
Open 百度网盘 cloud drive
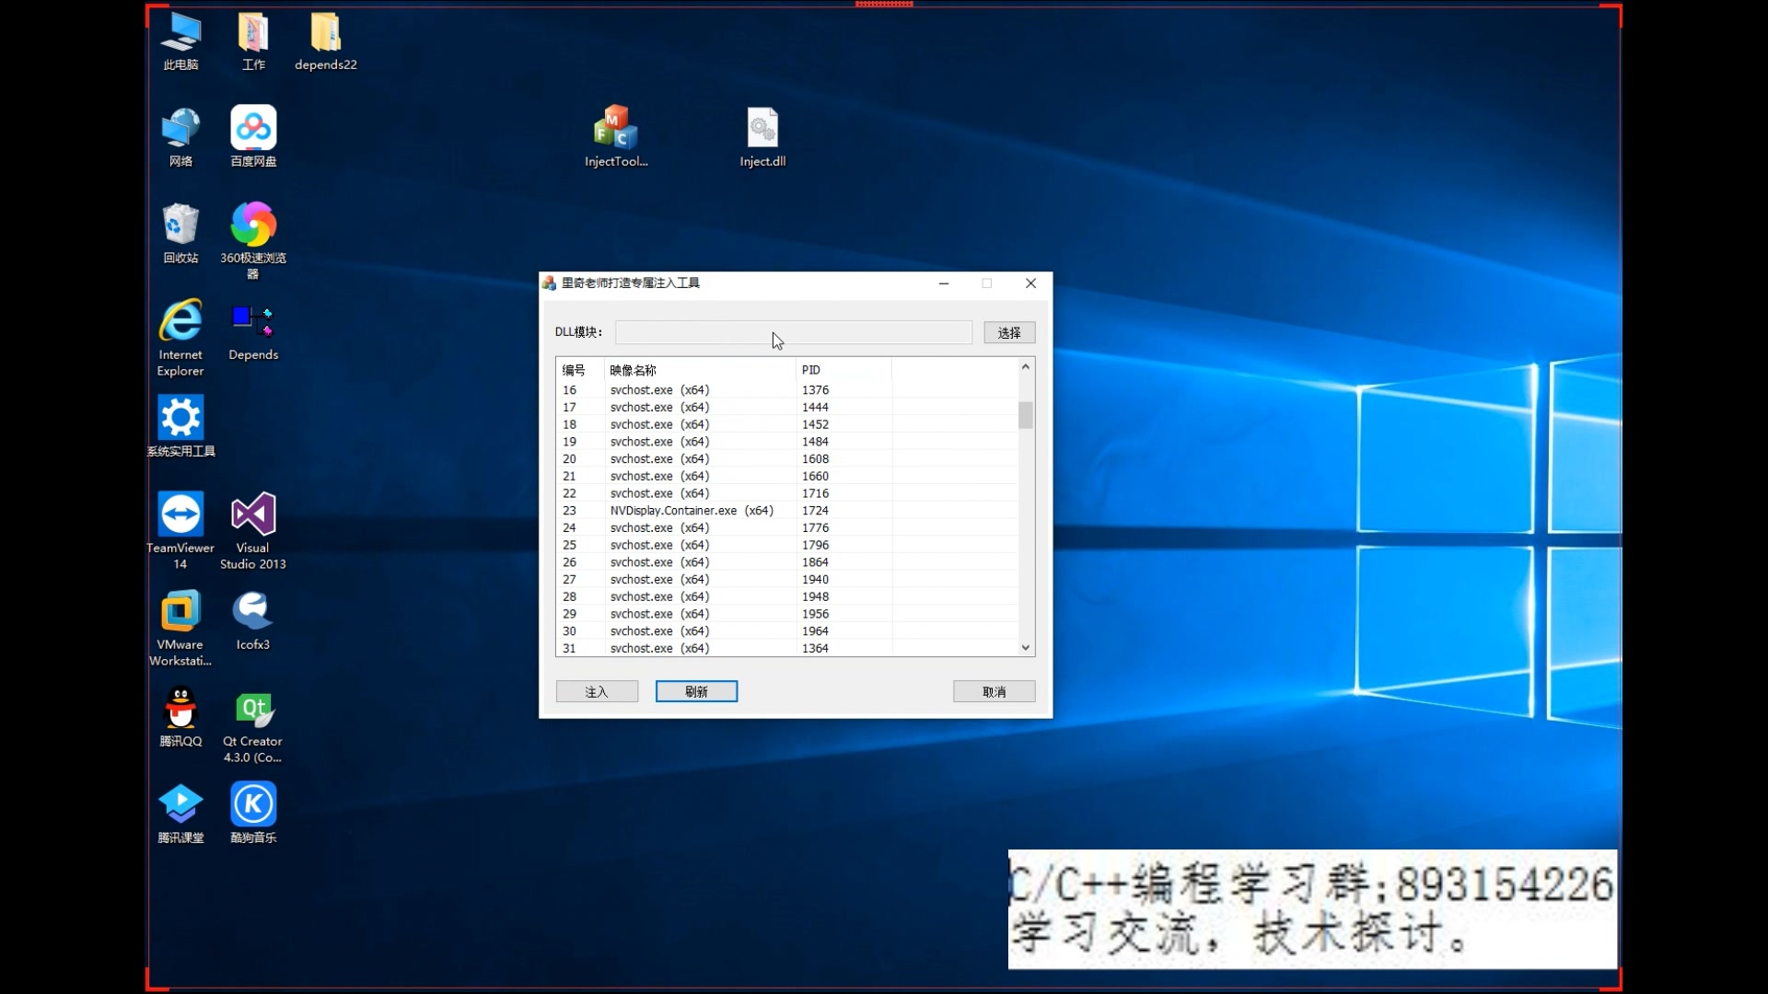pos(252,127)
